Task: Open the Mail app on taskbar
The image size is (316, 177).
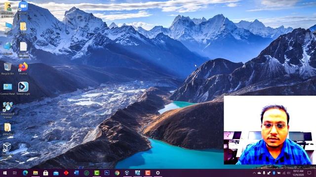Action: (x=56, y=173)
